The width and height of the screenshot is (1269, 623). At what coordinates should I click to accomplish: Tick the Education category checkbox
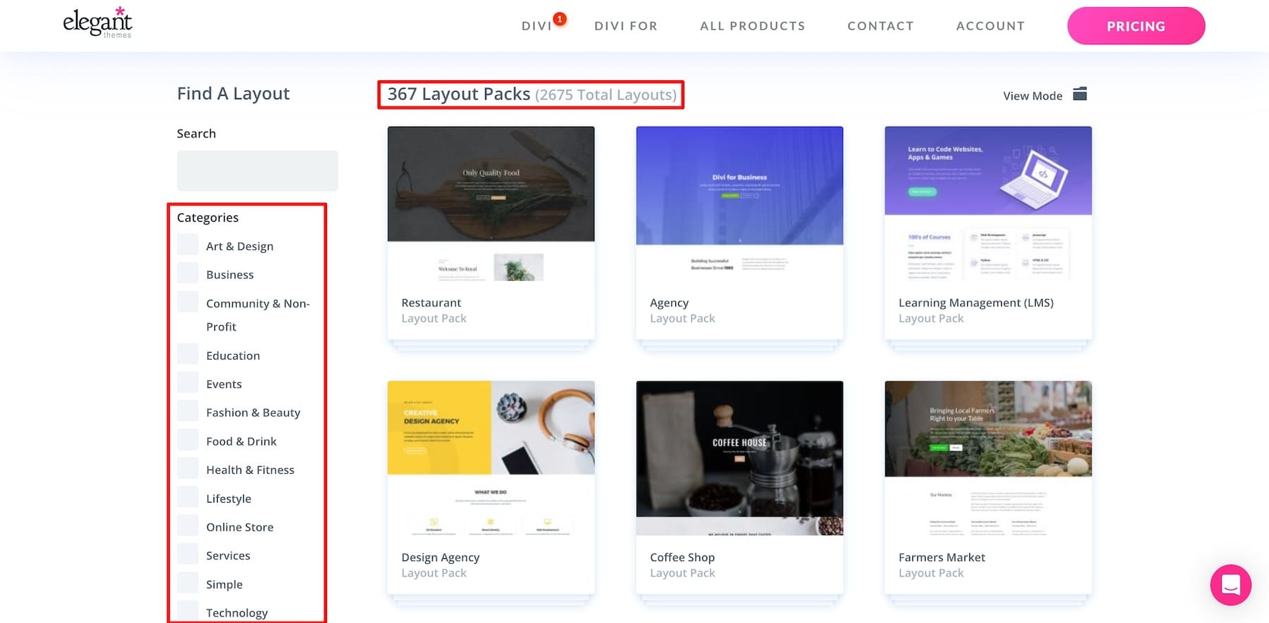188,353
